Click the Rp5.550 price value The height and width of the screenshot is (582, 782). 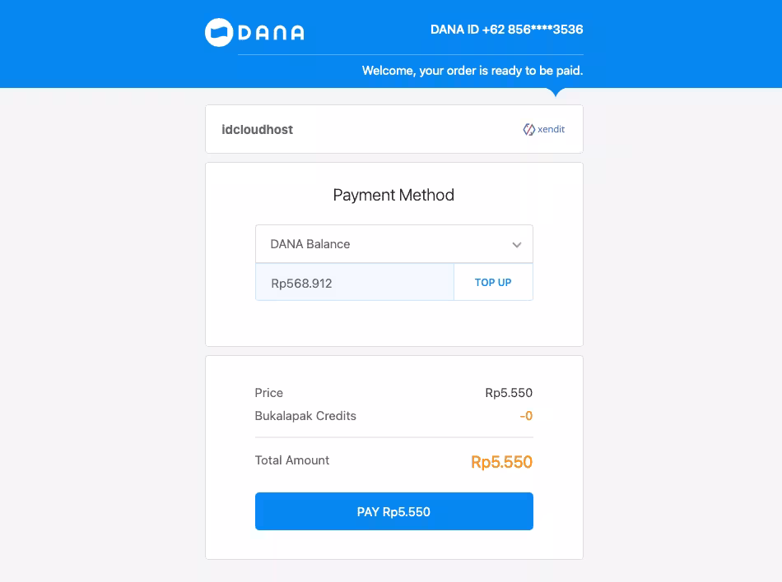pyautogui.click(x=509, y=393)
